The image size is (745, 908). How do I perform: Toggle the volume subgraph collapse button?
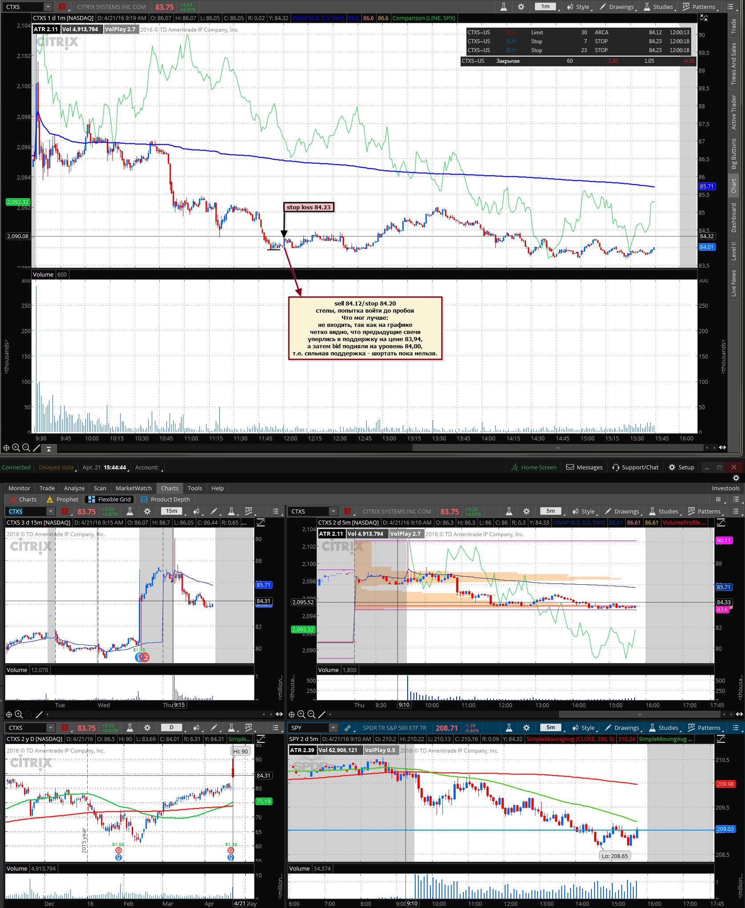(49, 449)
